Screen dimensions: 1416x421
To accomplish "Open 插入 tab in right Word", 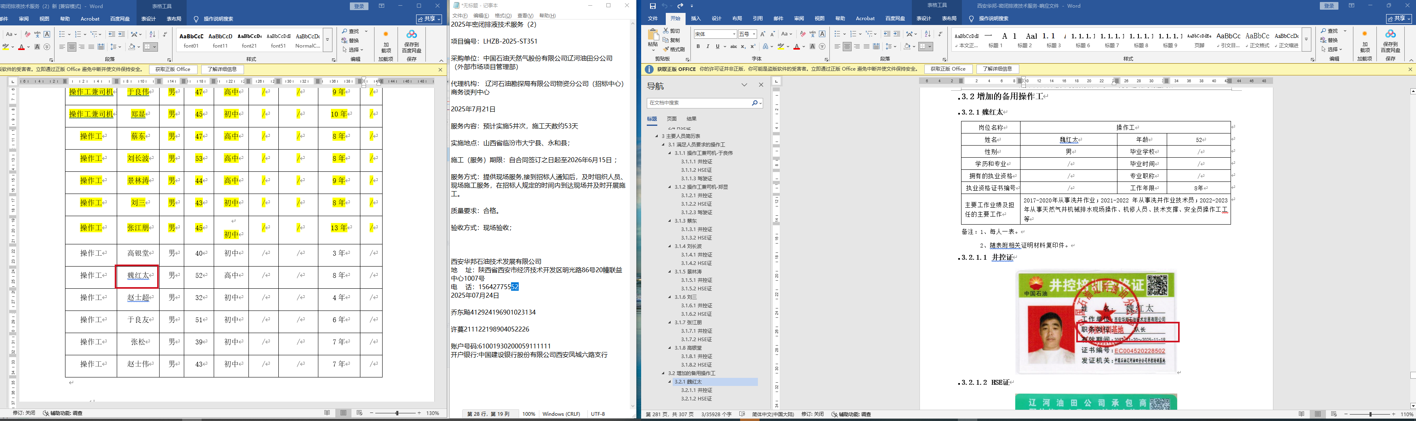I will (696, 19).
